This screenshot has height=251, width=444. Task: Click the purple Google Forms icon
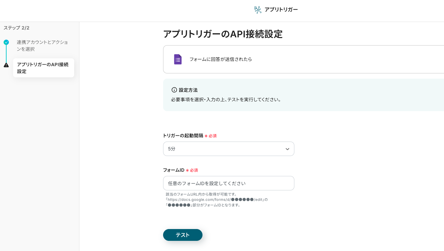[178, 59]
